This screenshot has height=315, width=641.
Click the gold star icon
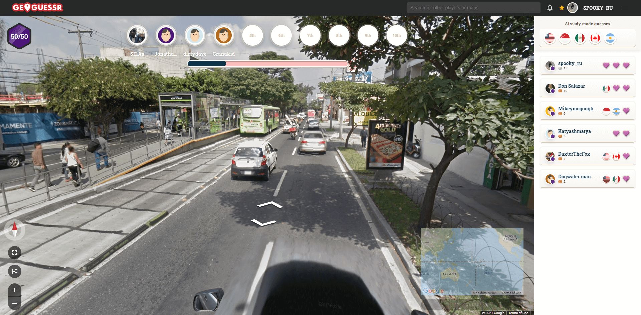coord(562,8)
